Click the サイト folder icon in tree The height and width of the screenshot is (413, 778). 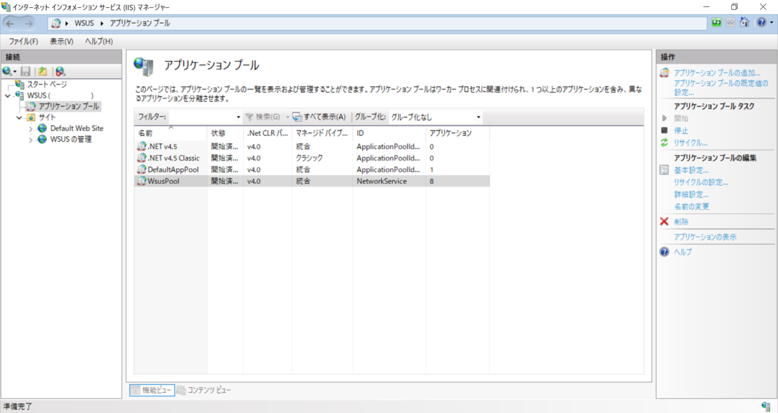coord(30,117)
